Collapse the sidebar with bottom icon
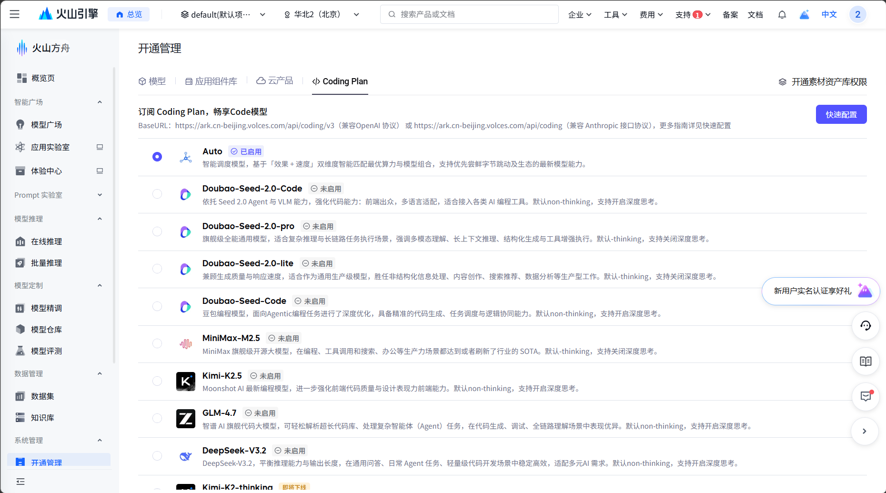886x493 pixels. pyautogui.click(x=20, y=482)
